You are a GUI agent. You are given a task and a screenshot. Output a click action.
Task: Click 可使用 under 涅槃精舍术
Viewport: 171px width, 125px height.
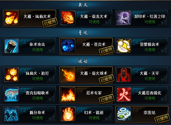[150, 50]
